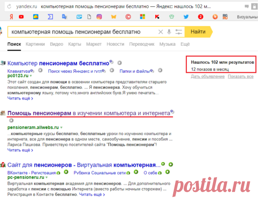Open the YouTube bookmark
258x201 pixels.
(21, 16)
